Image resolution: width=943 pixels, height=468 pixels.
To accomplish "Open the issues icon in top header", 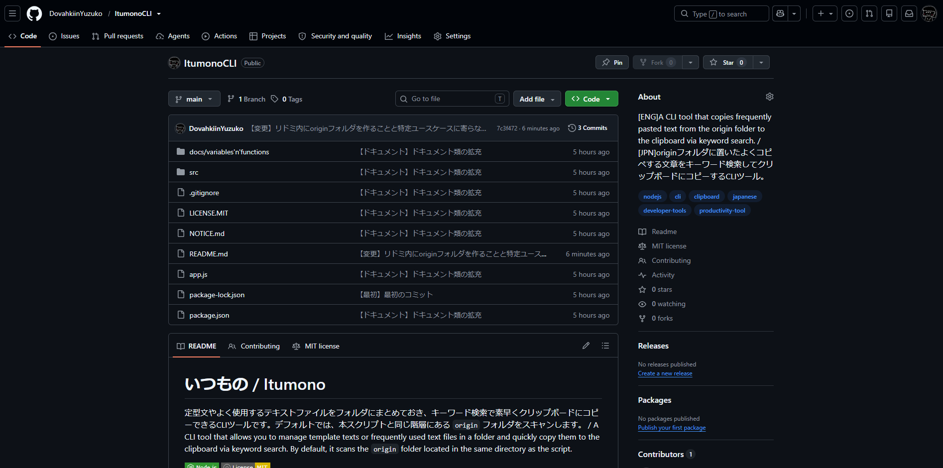I will 849,13.
